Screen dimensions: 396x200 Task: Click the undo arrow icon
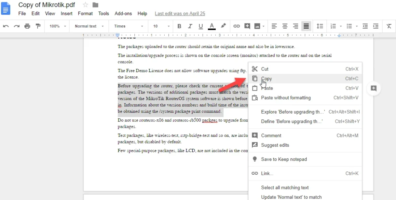(6, 26)
